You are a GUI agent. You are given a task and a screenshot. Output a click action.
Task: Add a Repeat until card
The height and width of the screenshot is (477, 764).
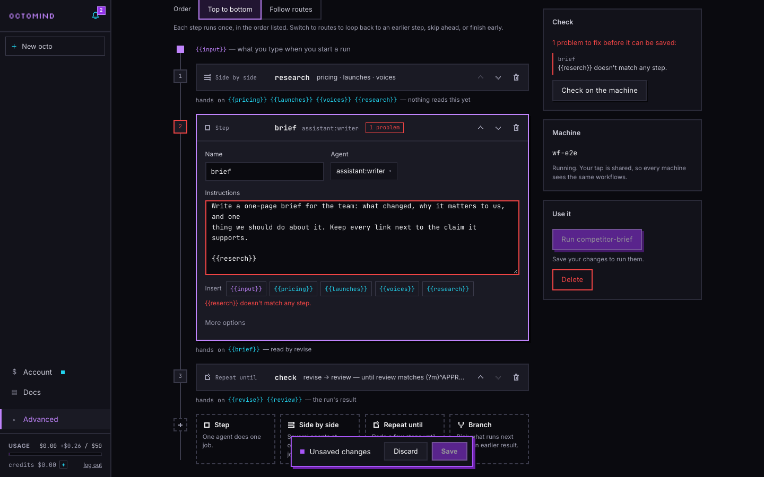click(x=405, y=425)
